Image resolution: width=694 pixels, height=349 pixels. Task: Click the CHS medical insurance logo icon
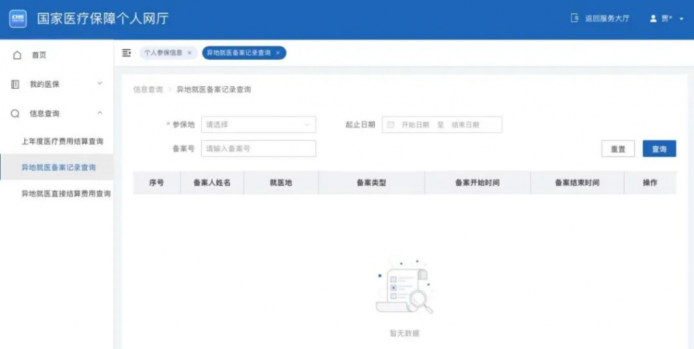click(18, 18)
